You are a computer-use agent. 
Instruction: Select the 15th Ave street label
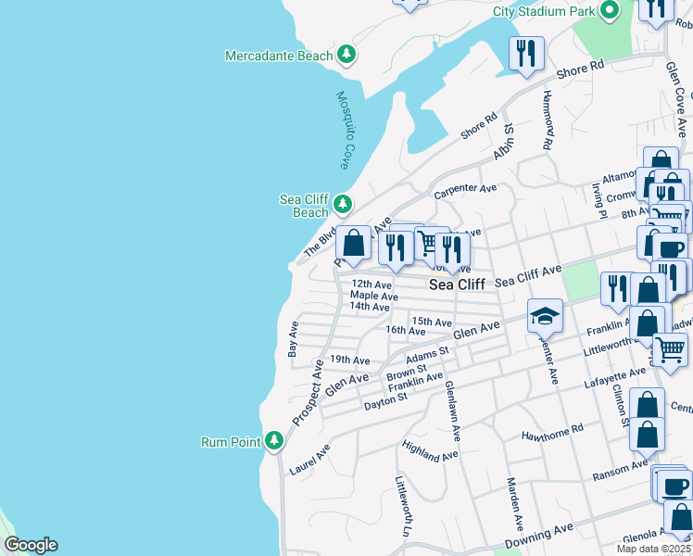pos(432,322)
